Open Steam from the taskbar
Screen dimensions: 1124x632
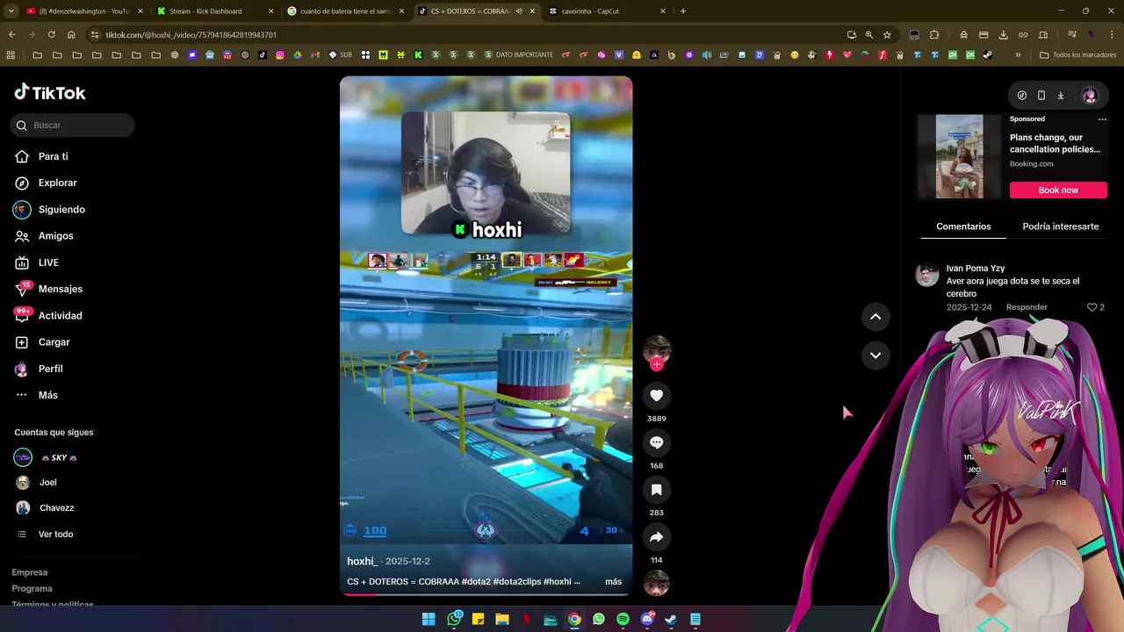671,619
